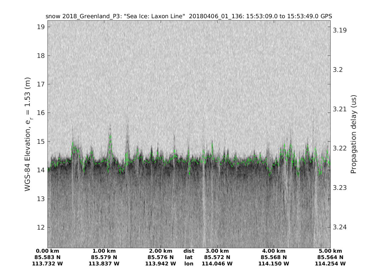Click the plot title text at top
Image resolution: width=365 pixels, height=273 pixels.
pyautogui.click(x=189, y=16)
